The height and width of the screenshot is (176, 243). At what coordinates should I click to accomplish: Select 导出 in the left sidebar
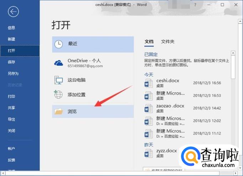tap(11, 119)
